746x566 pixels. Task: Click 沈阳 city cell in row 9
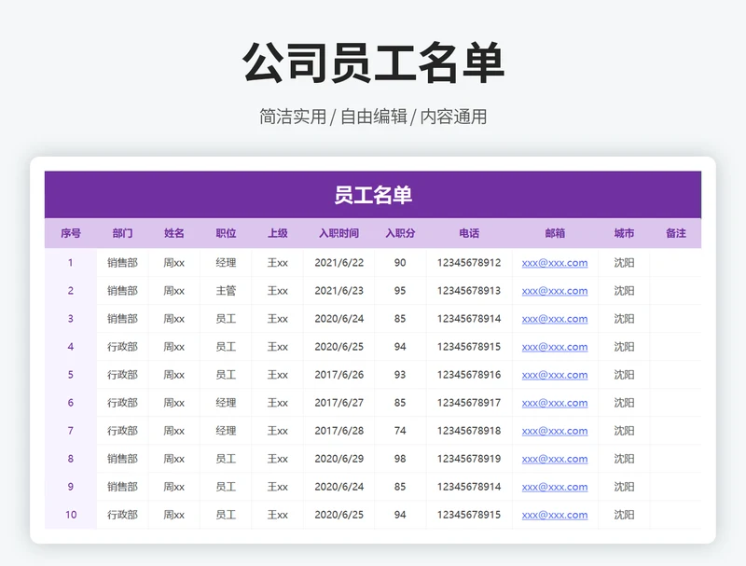[x=624, y=487]
